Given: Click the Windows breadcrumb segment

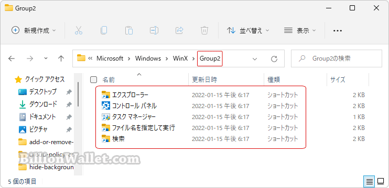Looking at the screenshot, I should 148,58.
